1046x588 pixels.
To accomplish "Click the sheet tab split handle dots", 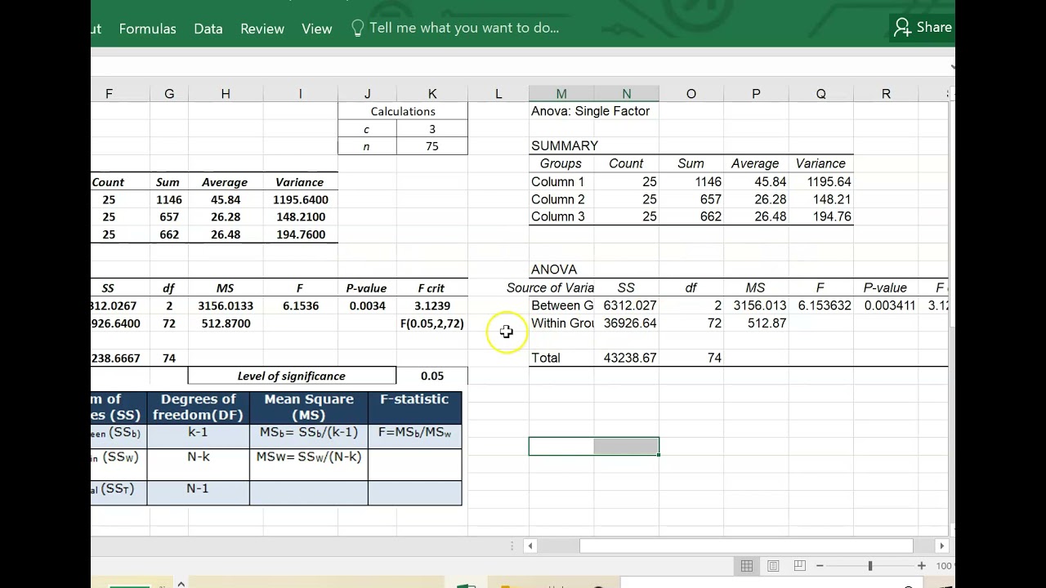I will [512, 546].
